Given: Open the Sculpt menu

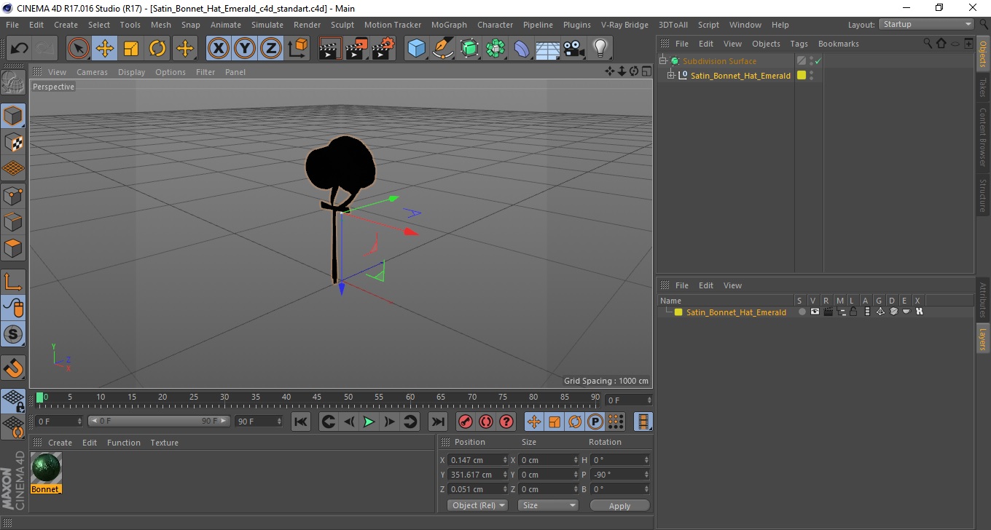Looking at the screenshot, I should [x=342, y=25].
